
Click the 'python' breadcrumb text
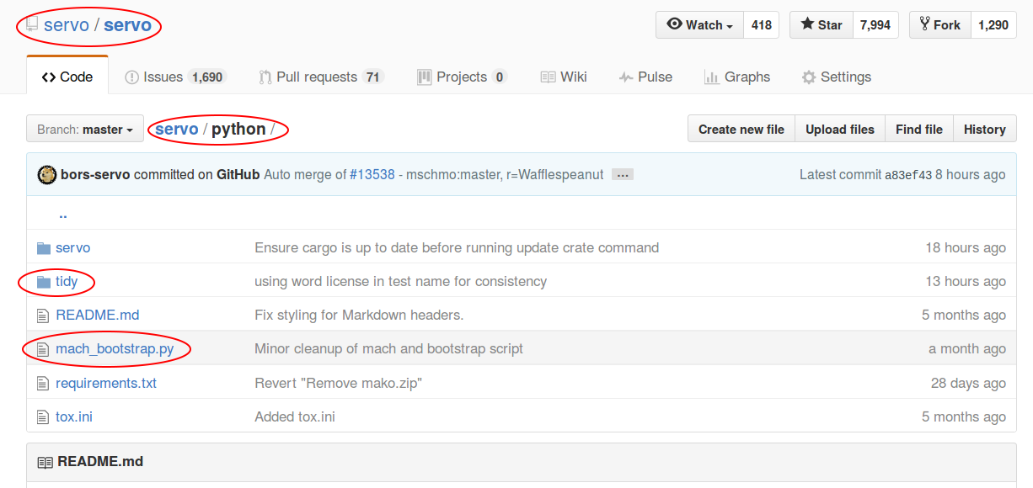[238, 130]
